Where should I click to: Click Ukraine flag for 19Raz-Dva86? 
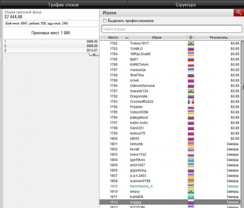(x=191, y=54)
